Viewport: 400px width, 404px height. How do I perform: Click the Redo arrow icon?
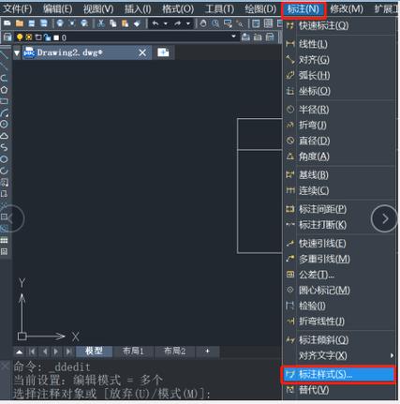[178, 23]
